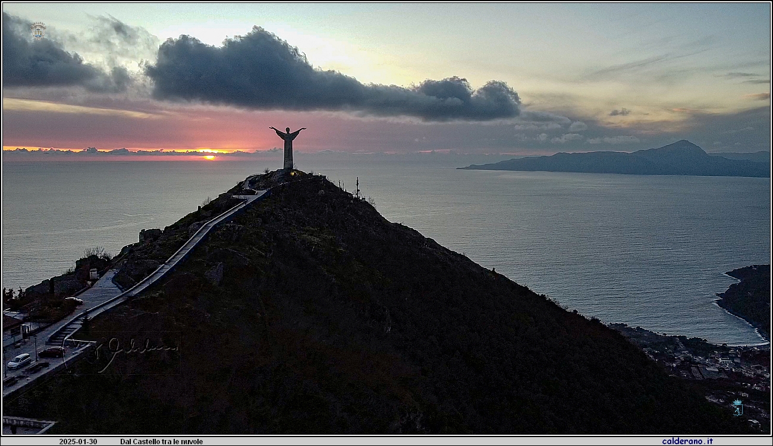Click the caption 'Dal Castello tra le nuvole'
This screenshot has width=773, height=446.
161,442
